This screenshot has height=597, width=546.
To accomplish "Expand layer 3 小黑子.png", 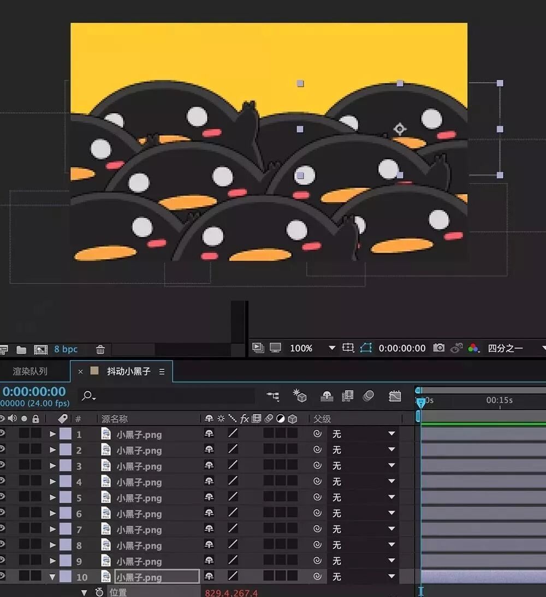I will point(52,465).
